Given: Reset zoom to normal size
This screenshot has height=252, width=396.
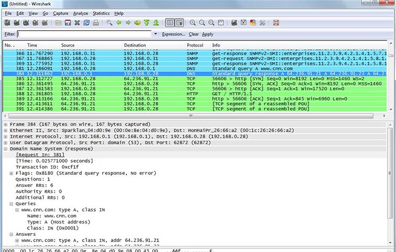Looking at the screenshot, I should tap(211, 23).
